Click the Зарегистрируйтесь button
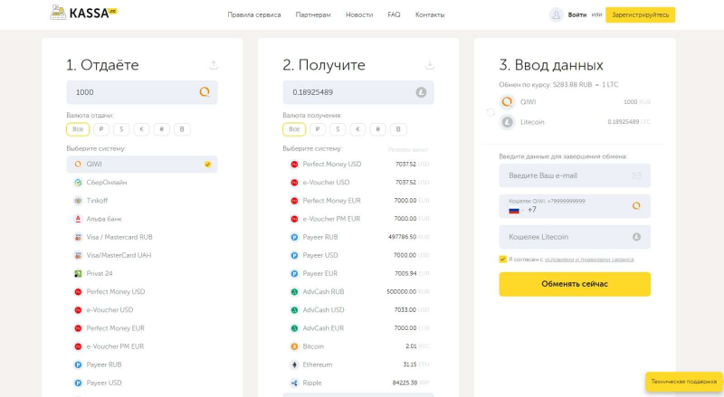Image resolution: width=724 pixels, height=397 pixels. click(x=640, y=14)
